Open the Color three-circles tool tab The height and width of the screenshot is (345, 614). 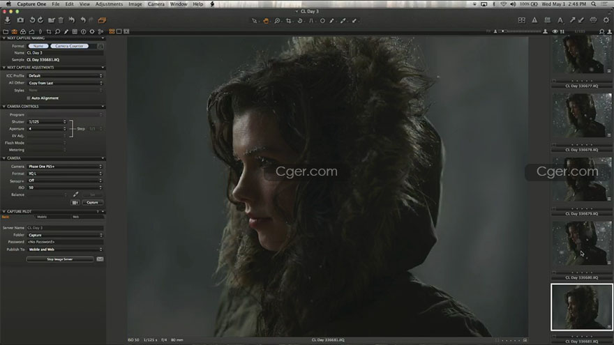pyautogui.click(x=23, y=31)
